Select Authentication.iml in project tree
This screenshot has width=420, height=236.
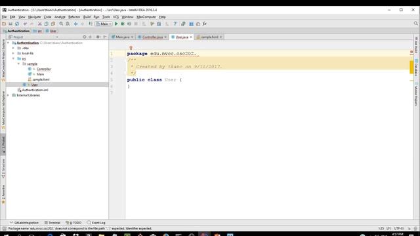35,90
